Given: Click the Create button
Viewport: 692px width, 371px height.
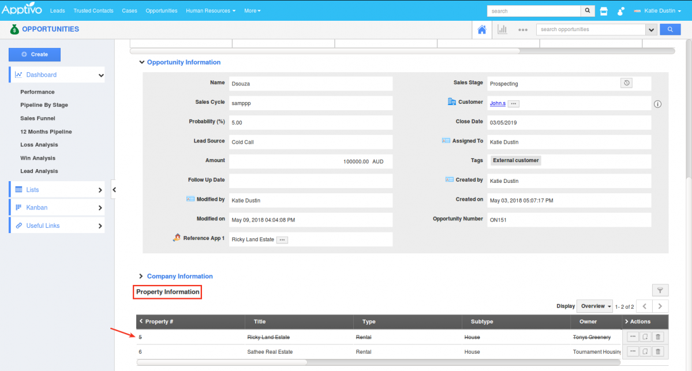Looking at the screenshot, I should click(35, 54).
